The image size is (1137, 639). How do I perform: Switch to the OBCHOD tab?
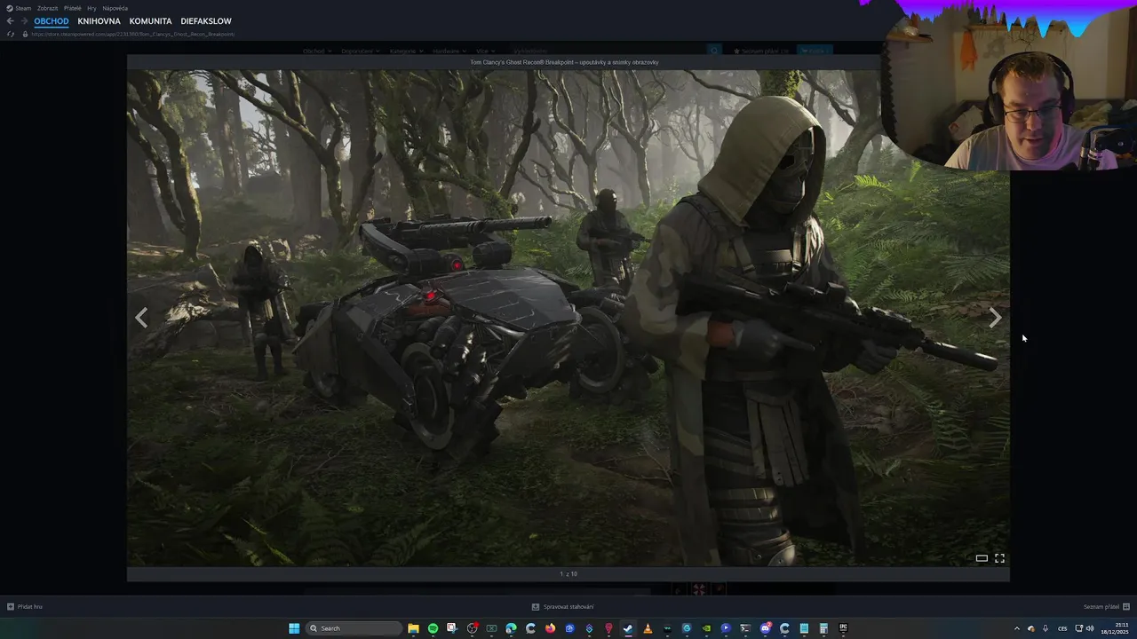pyautogui.click(x=52, y=21)
